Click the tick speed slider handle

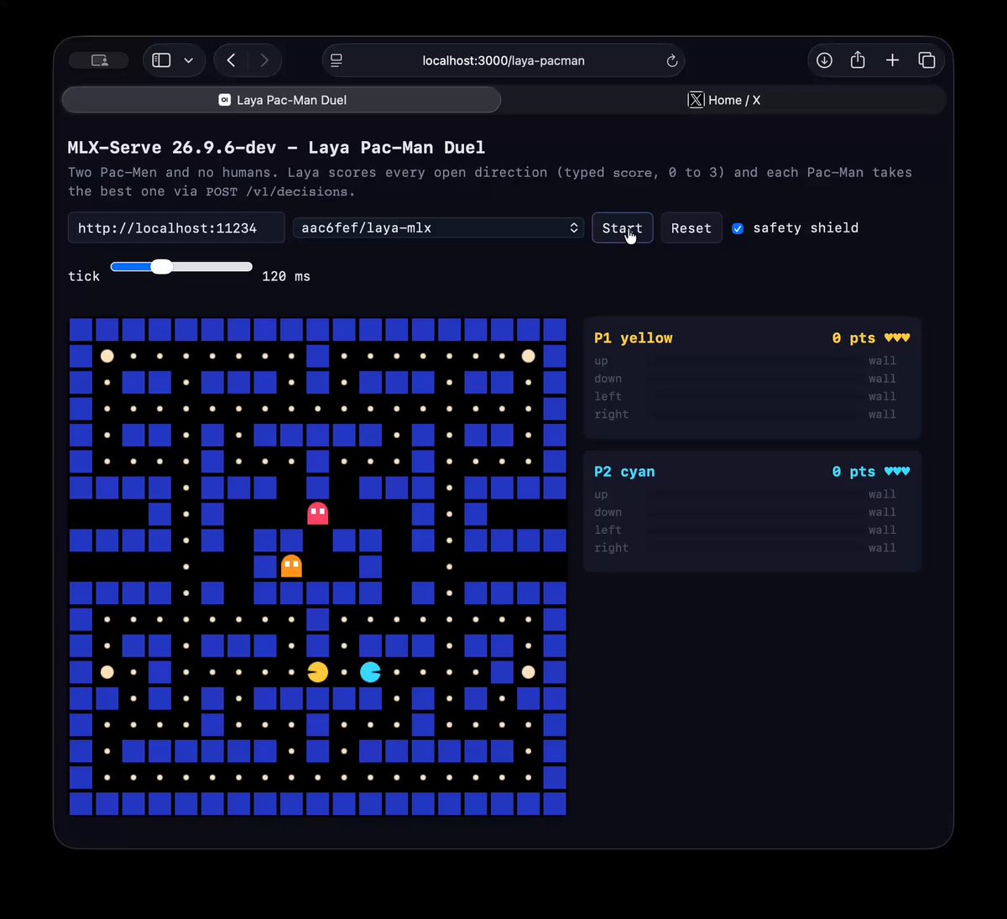click(x=162, y=267)
